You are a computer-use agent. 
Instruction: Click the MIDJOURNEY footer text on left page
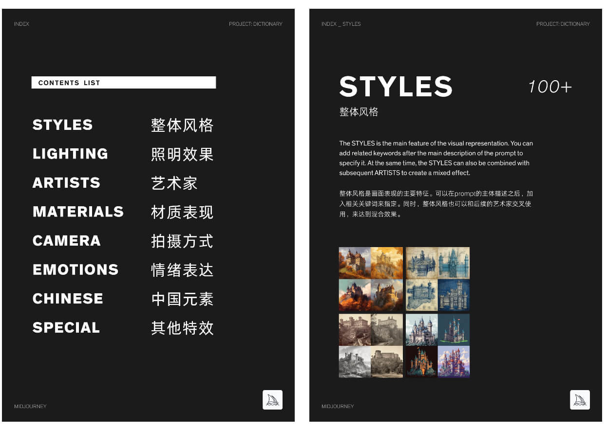[x=30, y=406]
